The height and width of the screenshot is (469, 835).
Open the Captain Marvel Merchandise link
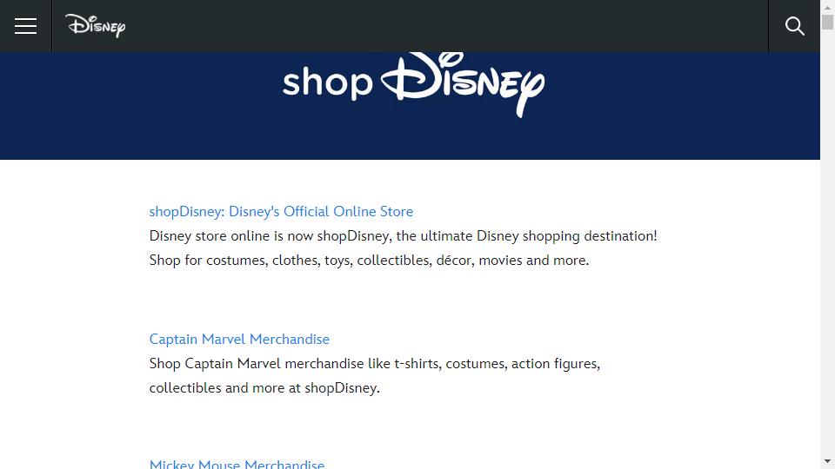pyautogui.click(x=239, y=340)
